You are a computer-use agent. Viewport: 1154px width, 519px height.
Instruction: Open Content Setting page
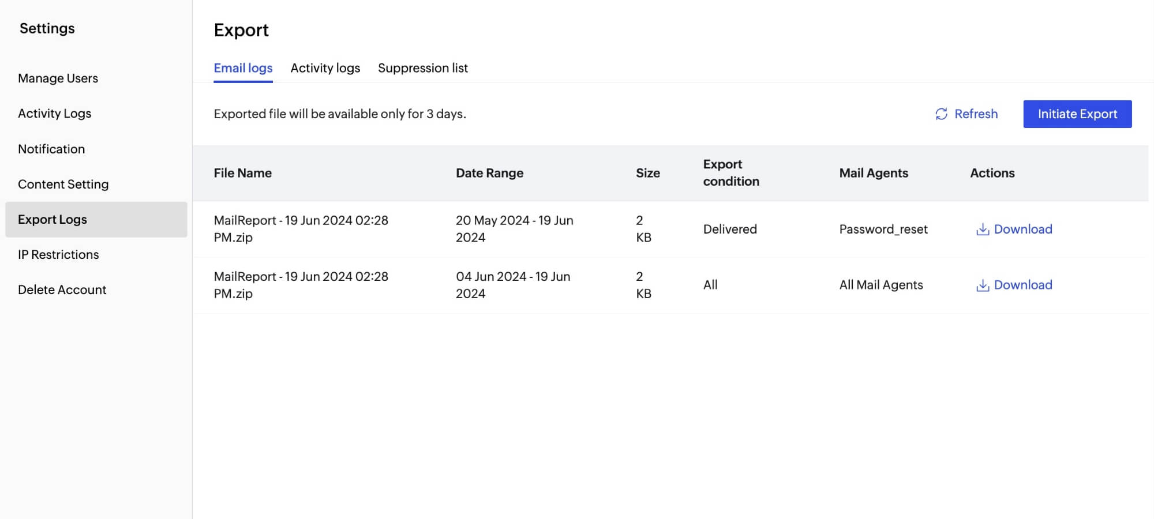pyautogui.click(x=63, y=184)
